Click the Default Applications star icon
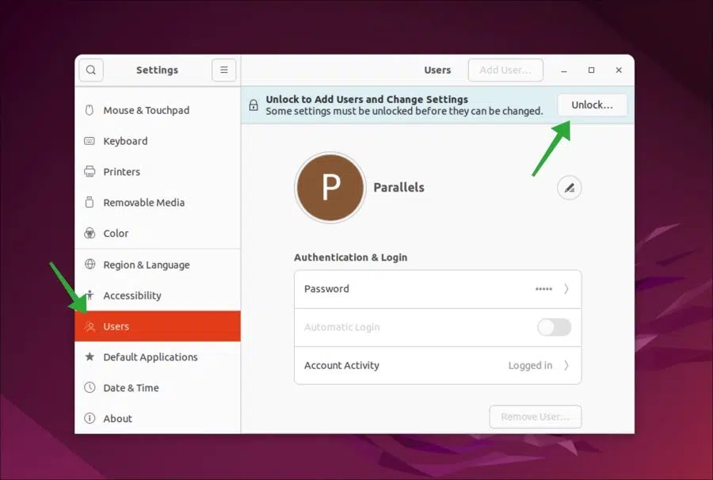 (x=90, y=356)
